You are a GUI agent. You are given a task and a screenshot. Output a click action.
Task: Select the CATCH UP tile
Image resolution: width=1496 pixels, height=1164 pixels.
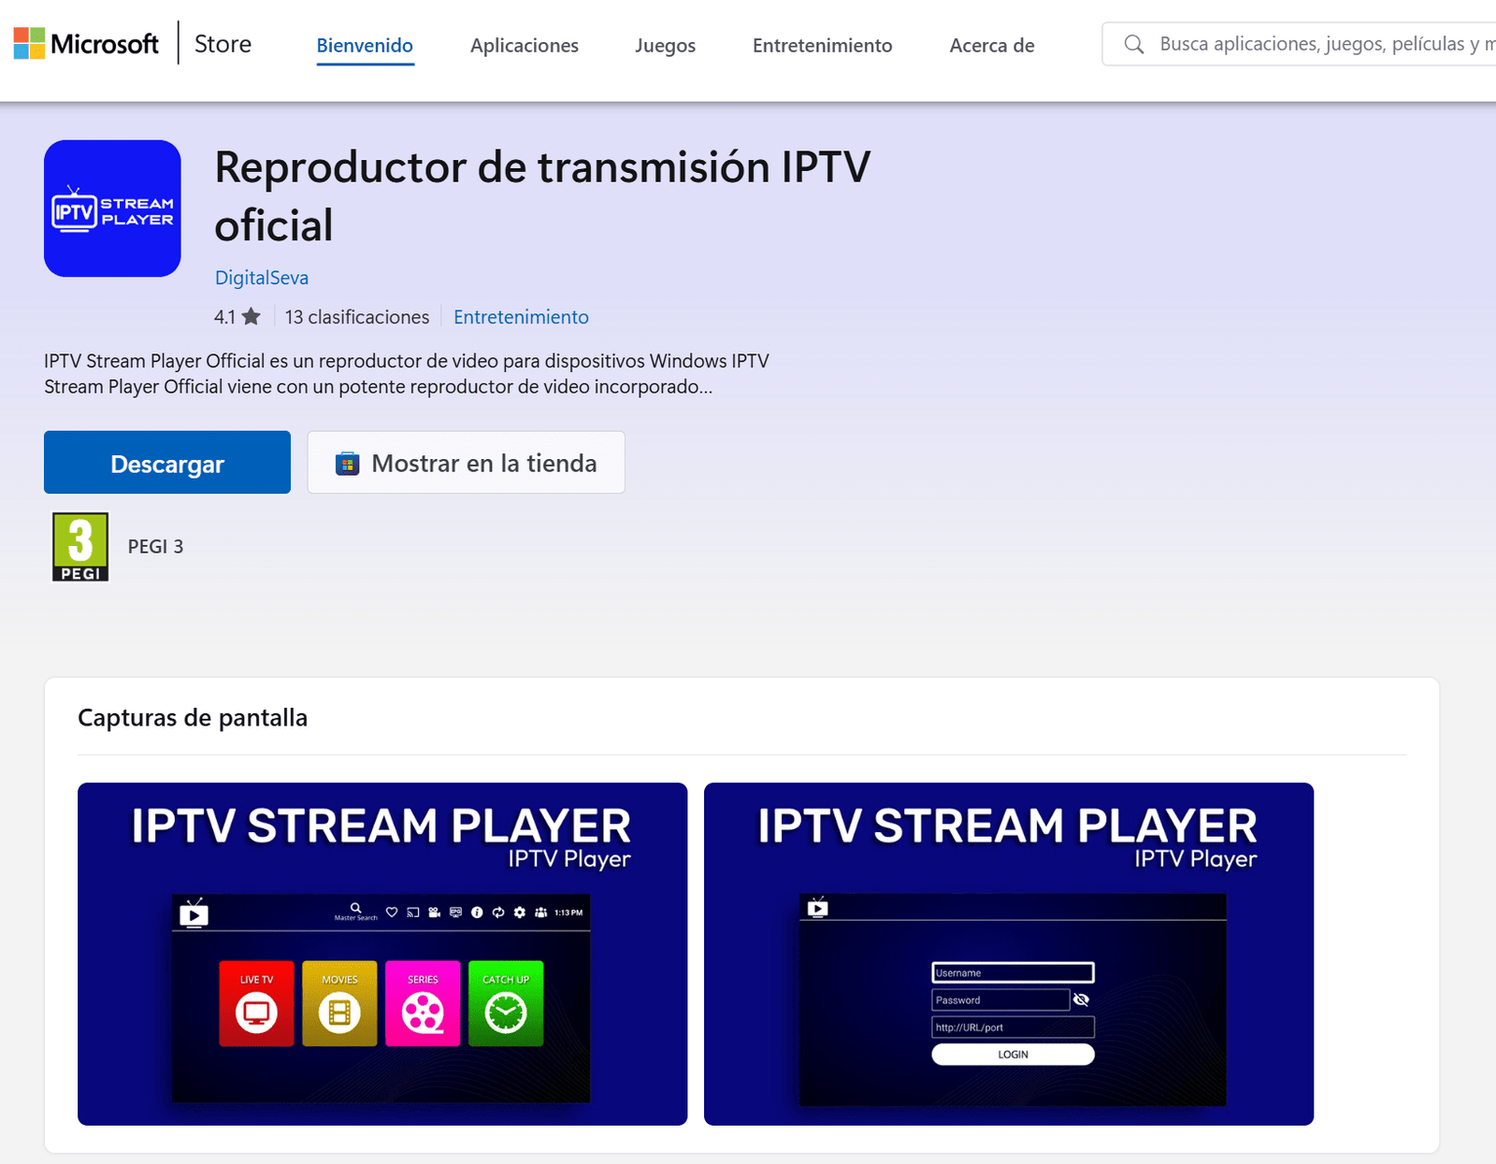click(506, 1005)
